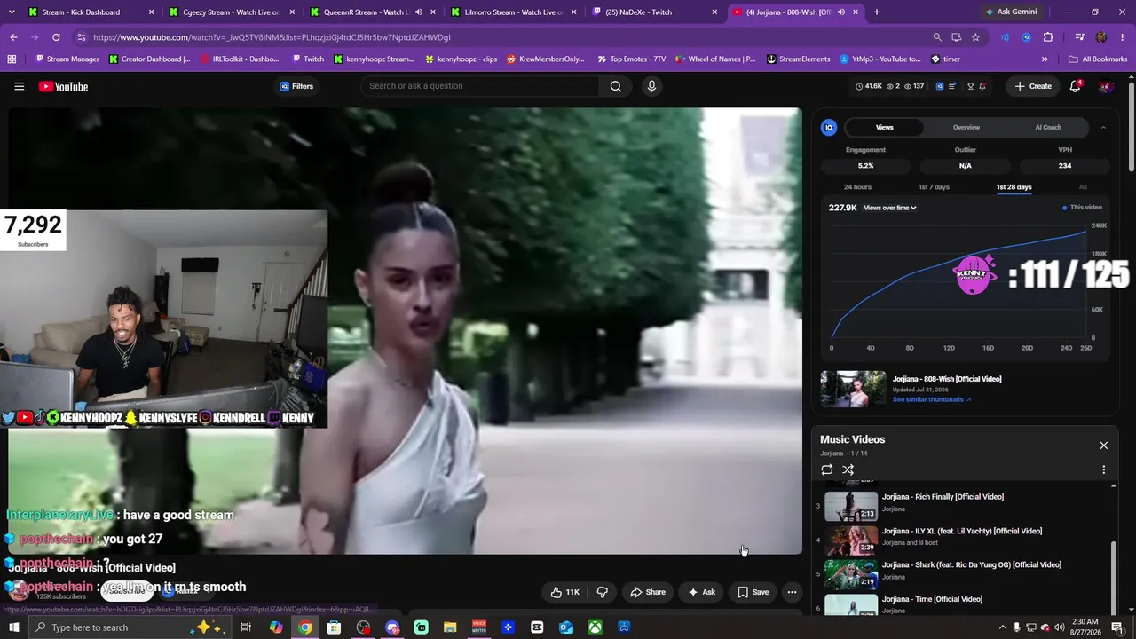
Task: Open more actions ellipsis under video
Action: (792, 592)
